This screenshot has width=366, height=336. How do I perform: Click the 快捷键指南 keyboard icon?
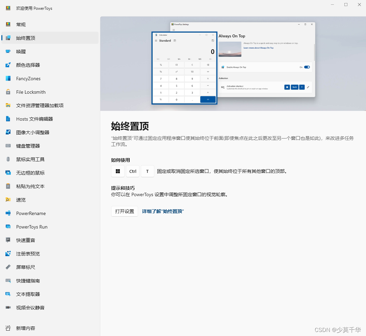click(8, 280)
